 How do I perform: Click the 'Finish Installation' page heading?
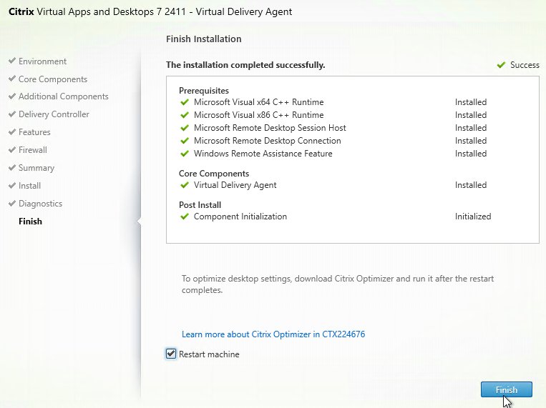(204, 39)
